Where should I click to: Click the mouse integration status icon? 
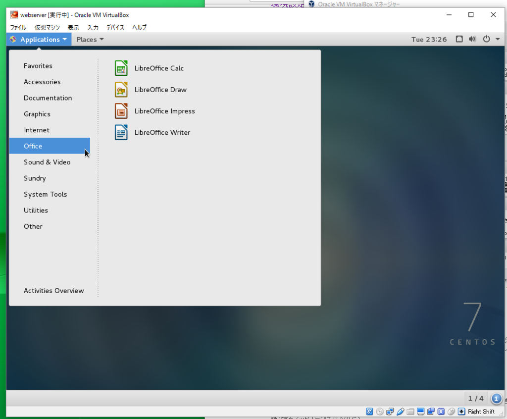452,412
